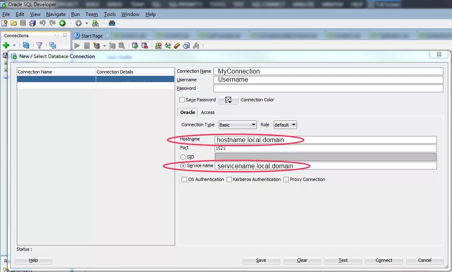Click the Save All disks icon

point(33,23)
